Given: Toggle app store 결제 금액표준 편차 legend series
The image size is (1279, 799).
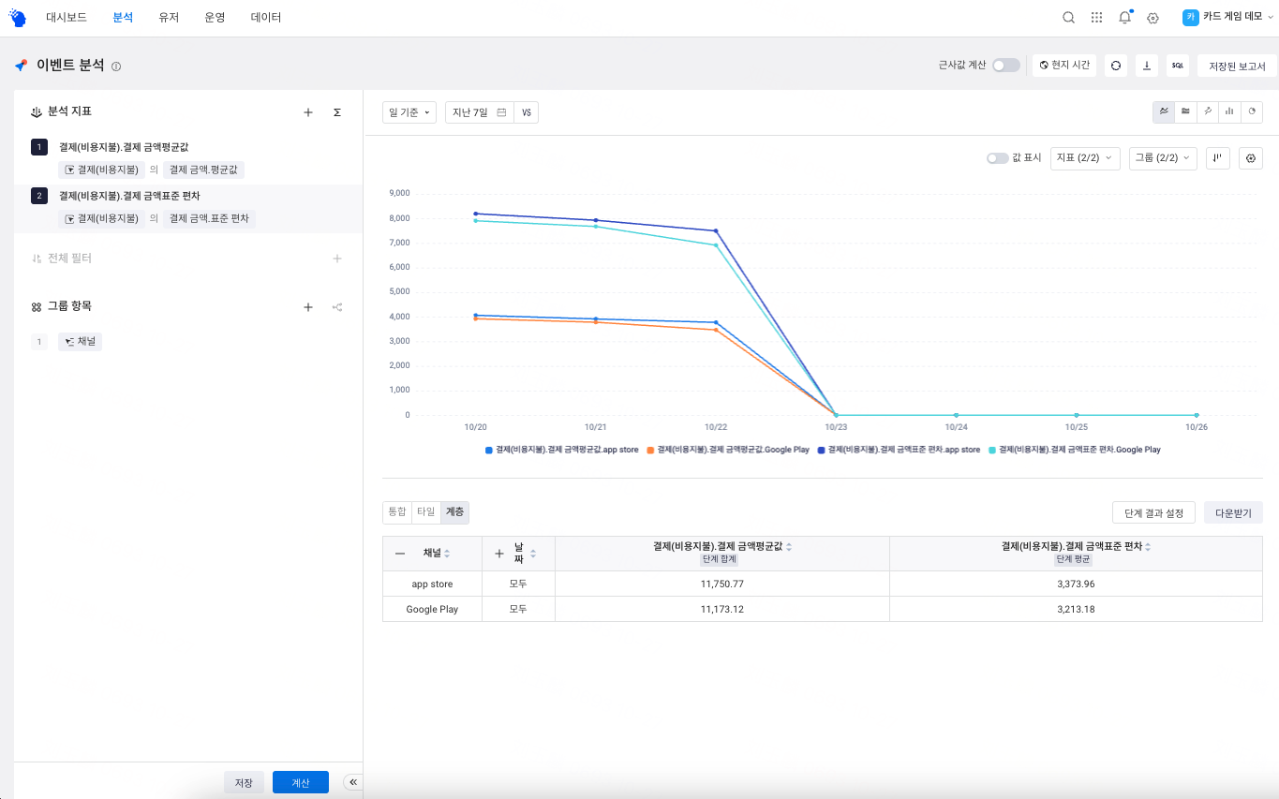Looking at the screenshot, I should click(x=899, y=450).
